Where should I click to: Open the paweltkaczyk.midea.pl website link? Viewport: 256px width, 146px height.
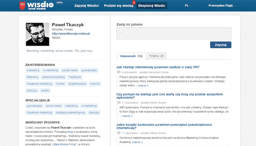(x=71, y=34)
